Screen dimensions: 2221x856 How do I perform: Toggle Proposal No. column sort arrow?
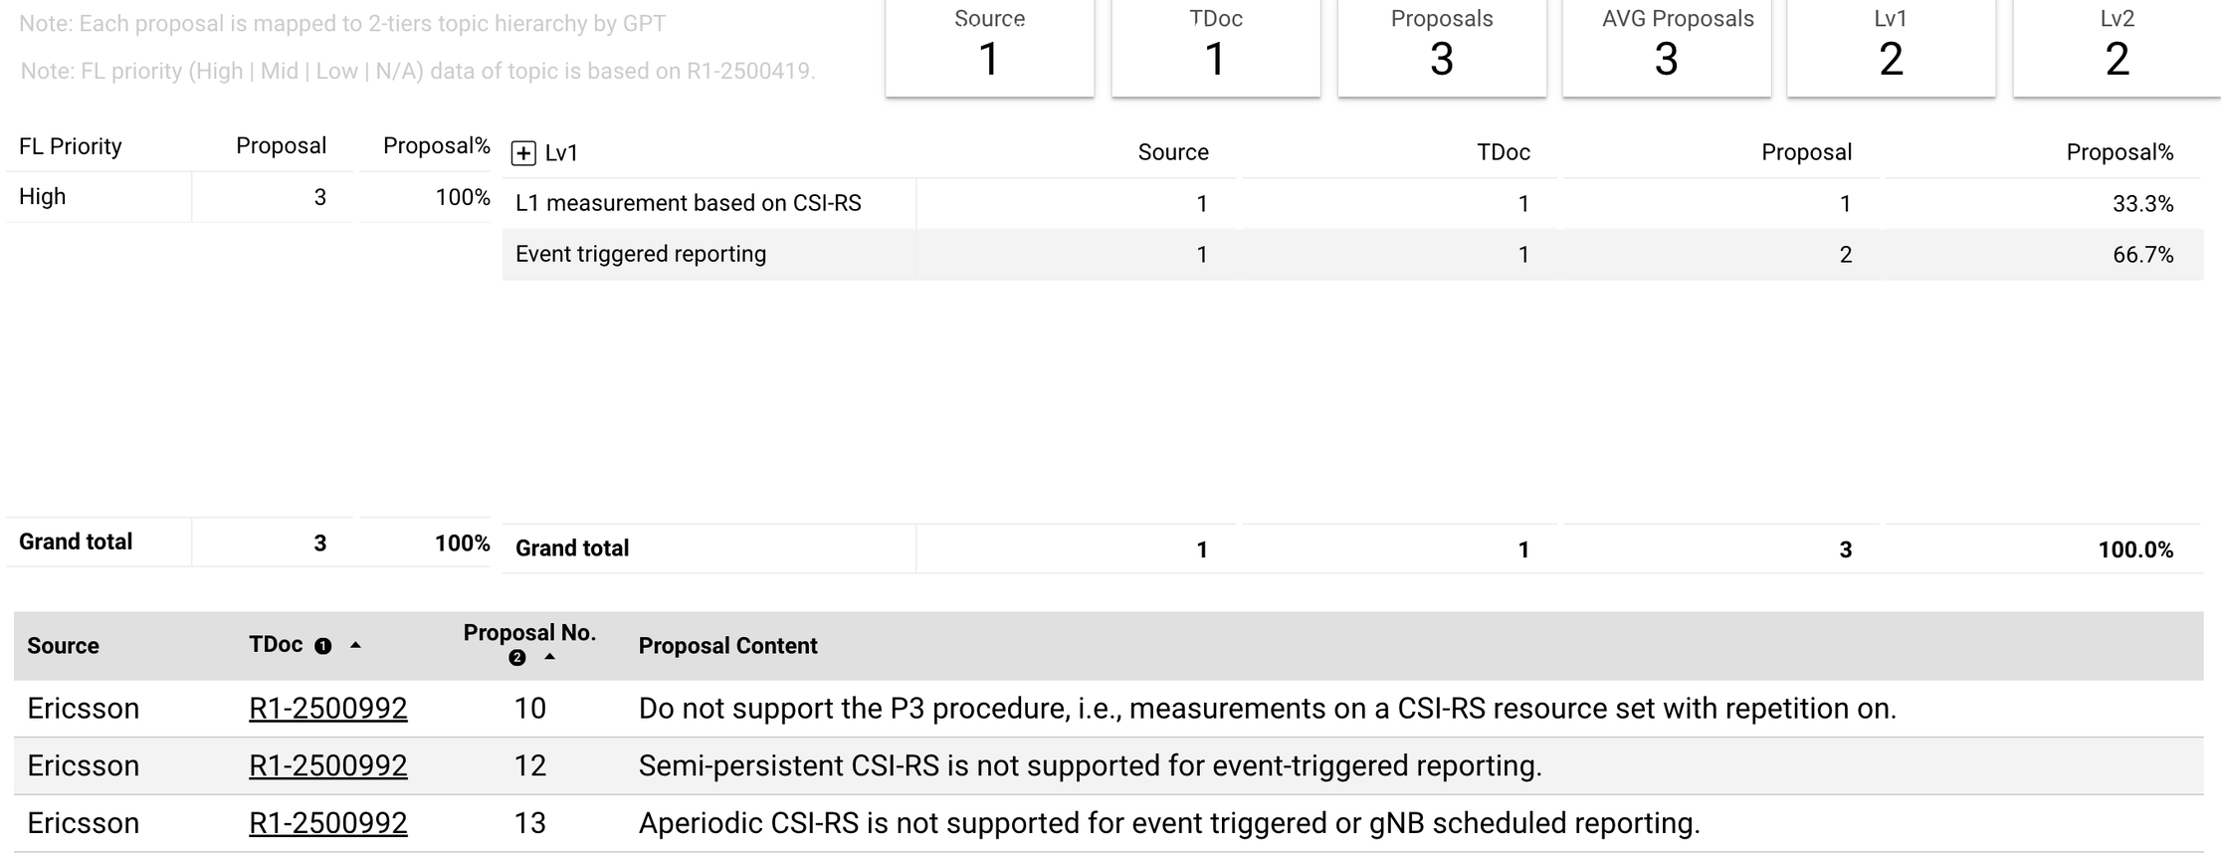(549, 657)
